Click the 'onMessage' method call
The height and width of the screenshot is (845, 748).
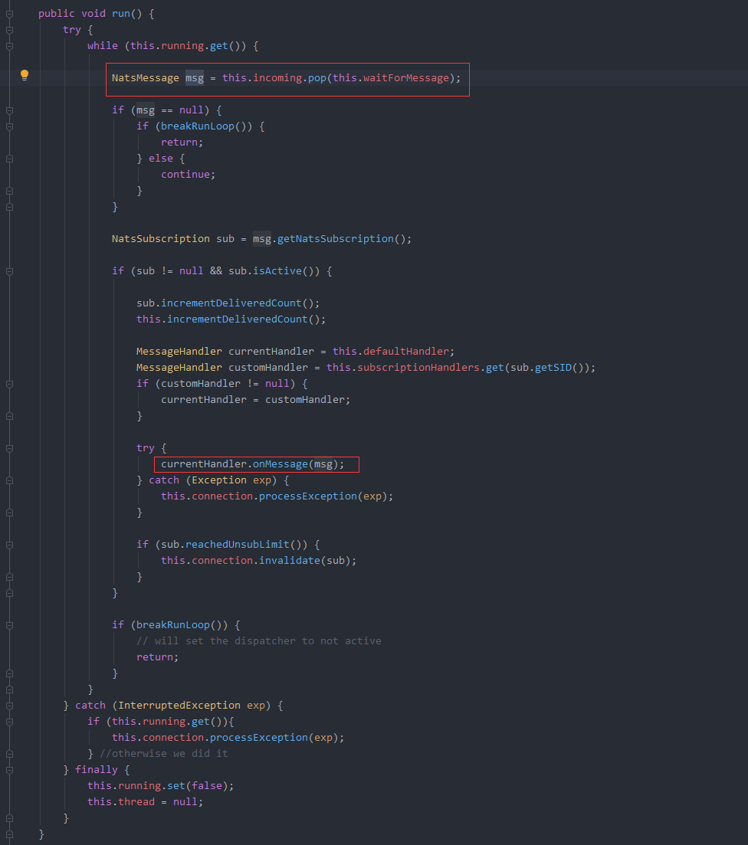point(280,464)
